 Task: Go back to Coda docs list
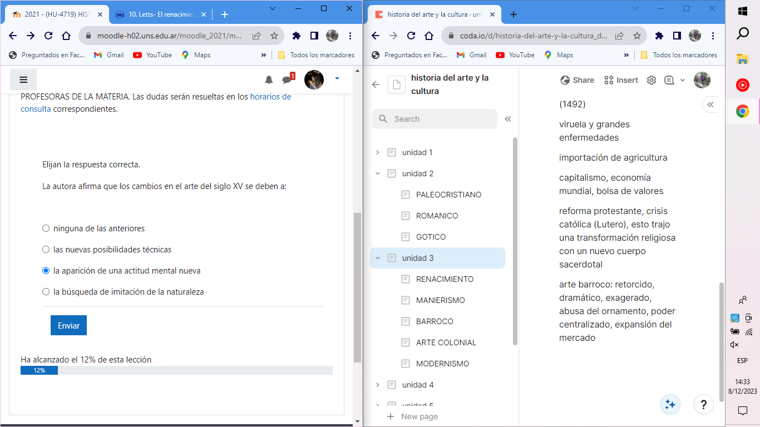pos(376,85)
